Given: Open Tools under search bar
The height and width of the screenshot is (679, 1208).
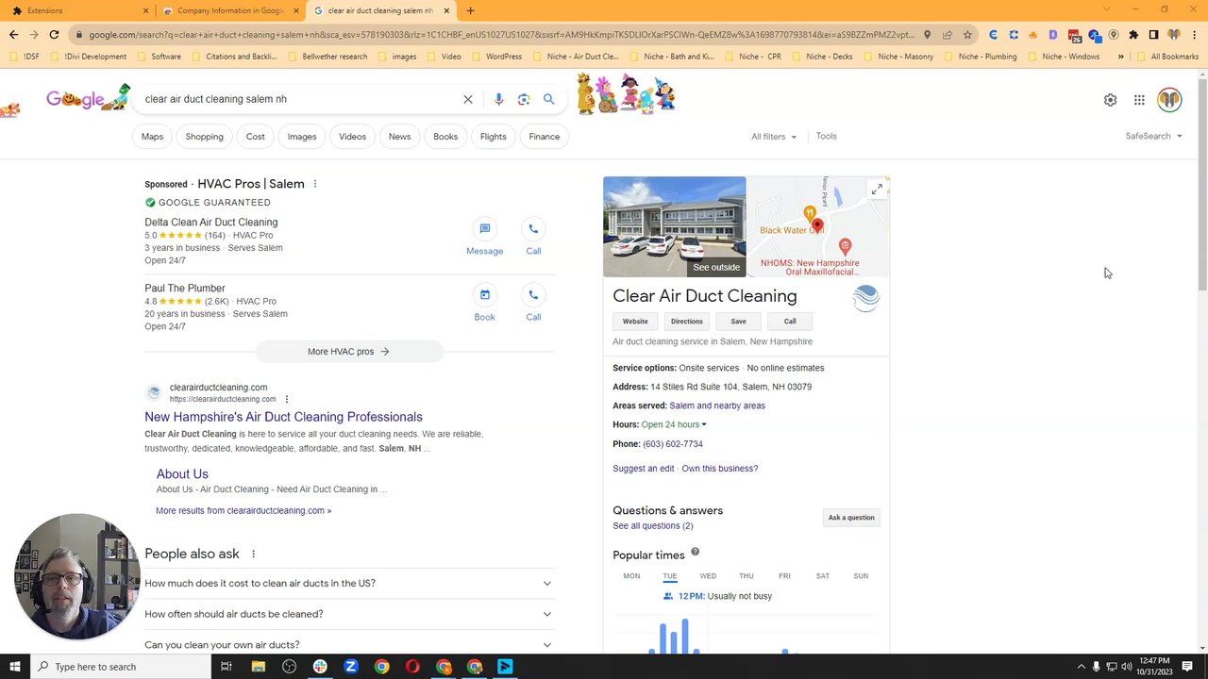Looking at the screenshot, I should pos(826,136).
